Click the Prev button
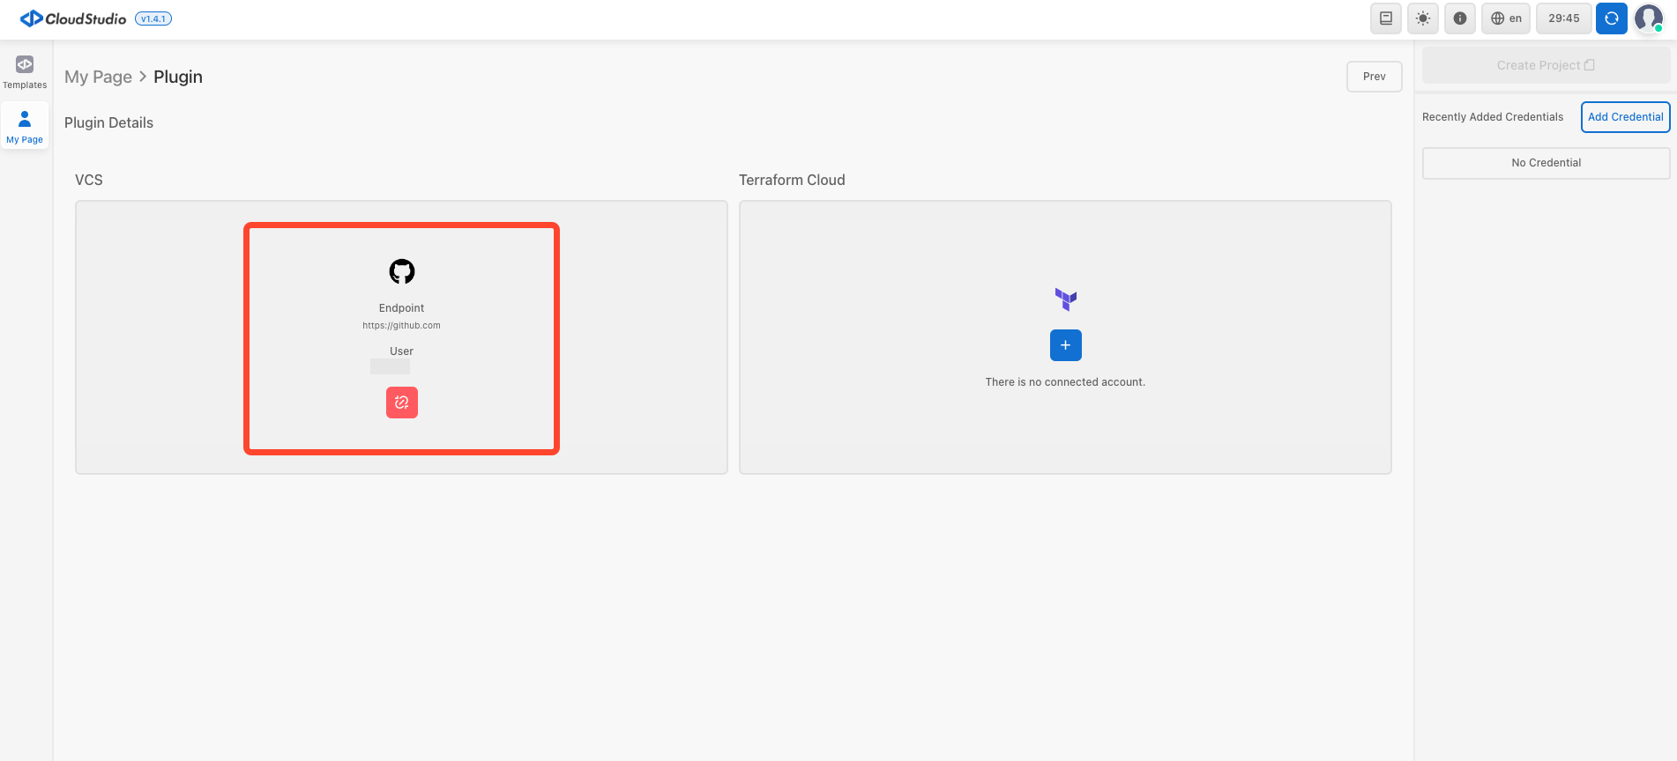Viewport: 1677px width, 761px height. click(x=1375, y=77)
